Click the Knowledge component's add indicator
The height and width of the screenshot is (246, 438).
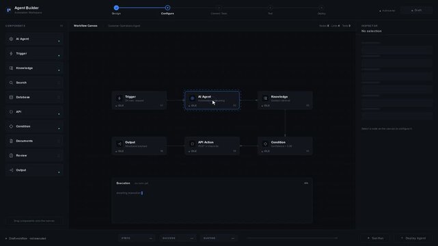tap(59, 70)
